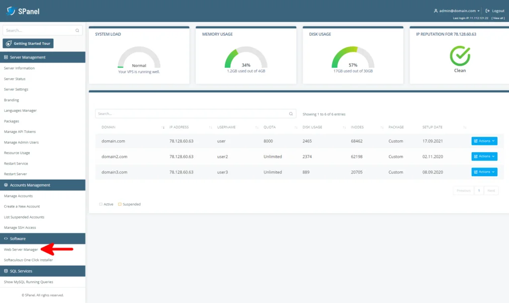The image size is (509, 303).
Task: Click the SPanel logo icon
Action: tap(11, 10)
